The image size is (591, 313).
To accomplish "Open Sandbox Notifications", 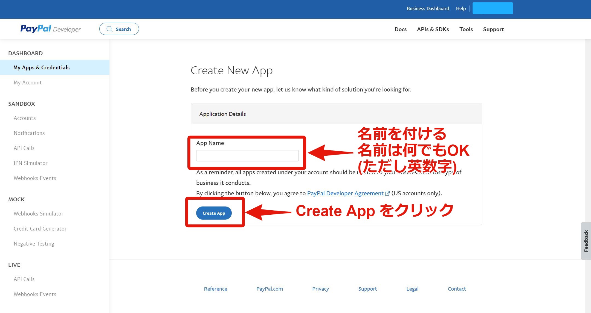I will (29, 133).
